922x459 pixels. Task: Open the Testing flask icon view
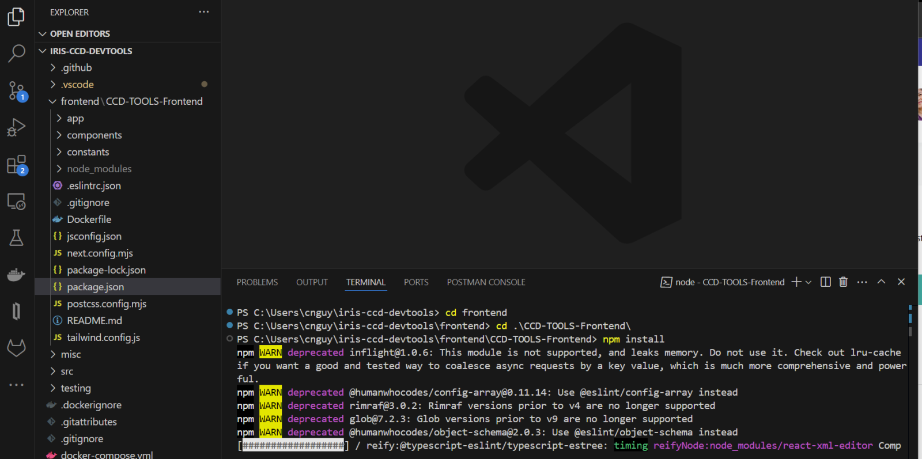point(17,238)
